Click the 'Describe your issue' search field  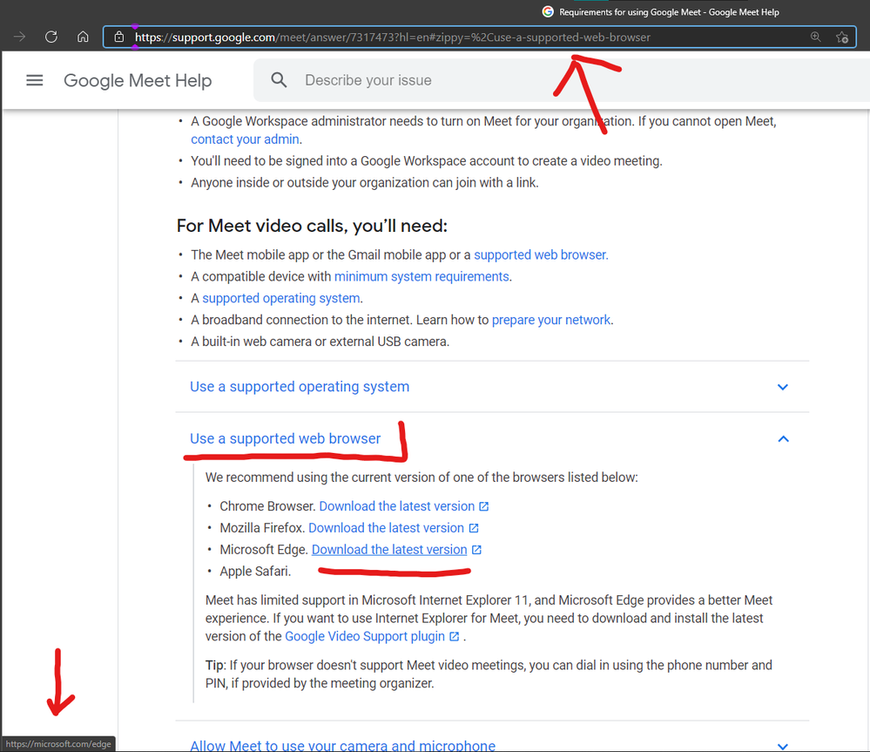tap(562, 80)
